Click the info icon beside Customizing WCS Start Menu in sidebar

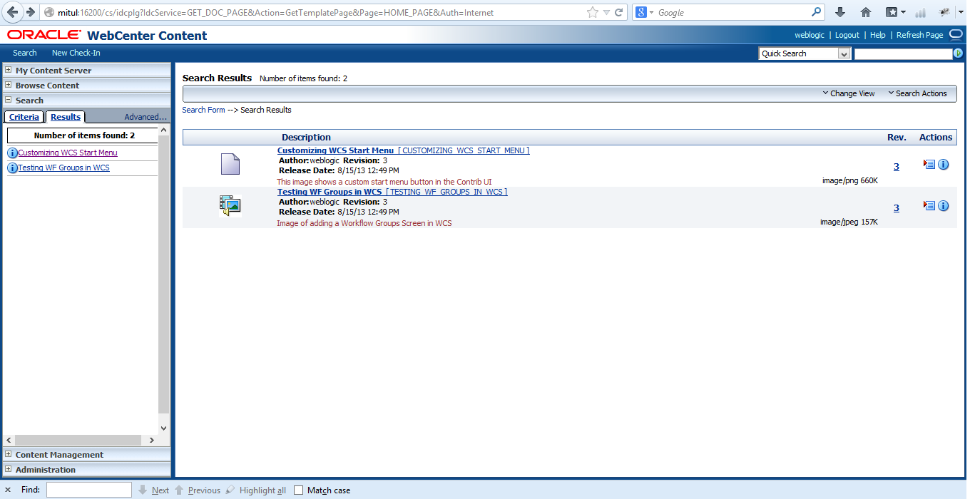(12, 153)
